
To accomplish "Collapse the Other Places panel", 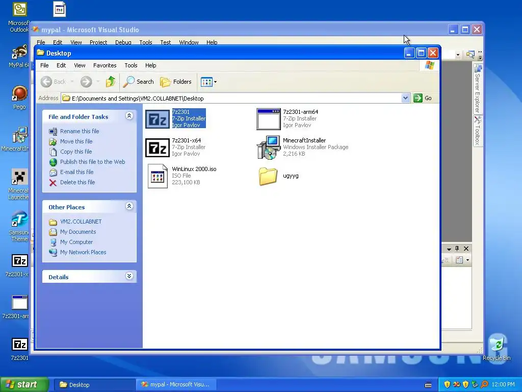I will (129, 206).
